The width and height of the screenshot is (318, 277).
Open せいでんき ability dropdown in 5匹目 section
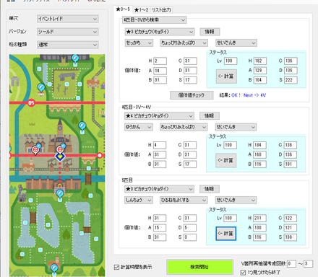coord(236,201)
